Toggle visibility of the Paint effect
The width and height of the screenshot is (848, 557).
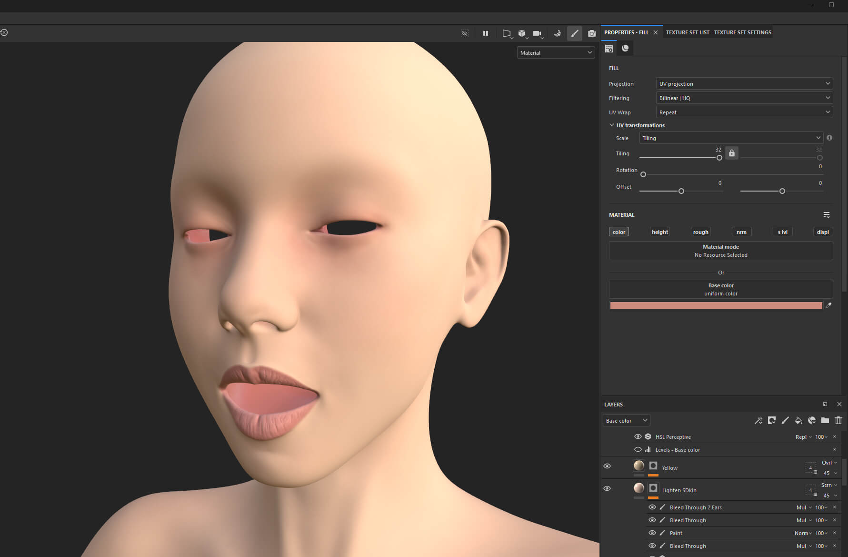coord(652,533)
